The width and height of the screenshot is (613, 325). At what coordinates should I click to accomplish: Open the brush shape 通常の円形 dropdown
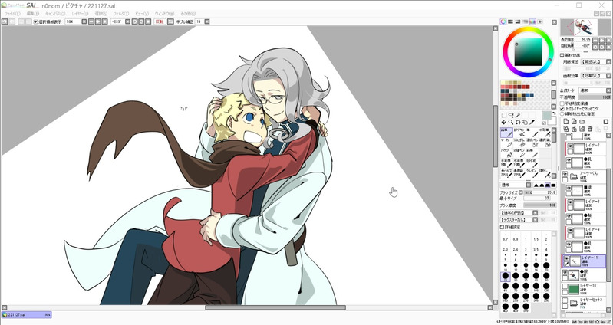click(536, 212)
